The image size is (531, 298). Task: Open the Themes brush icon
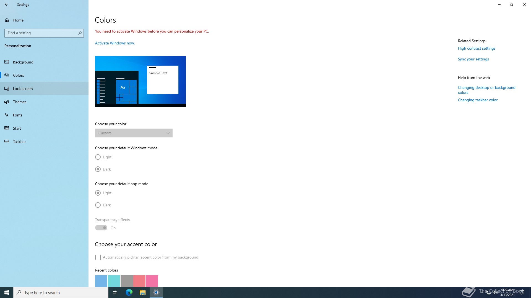[7, 102]
